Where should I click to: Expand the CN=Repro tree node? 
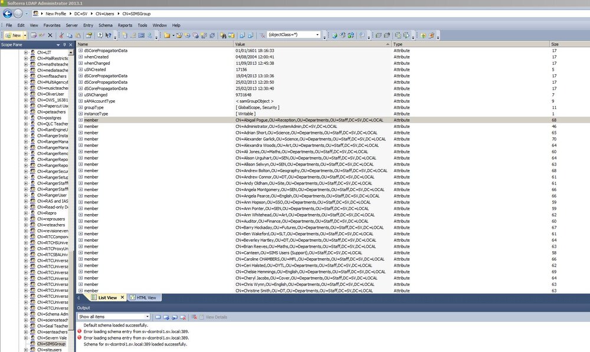tap(25, 213)
